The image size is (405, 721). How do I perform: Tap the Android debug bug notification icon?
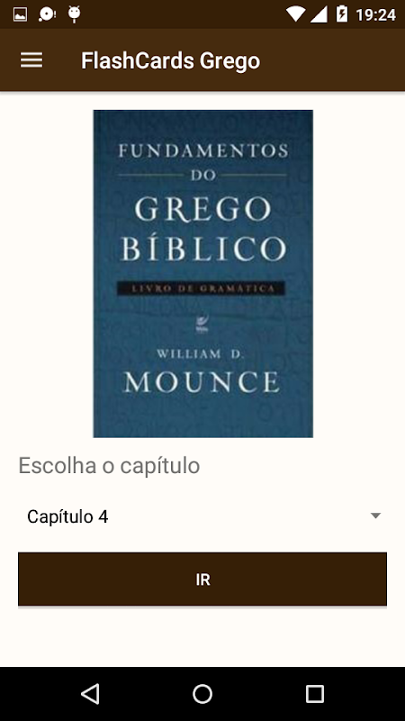pos(75,14)
